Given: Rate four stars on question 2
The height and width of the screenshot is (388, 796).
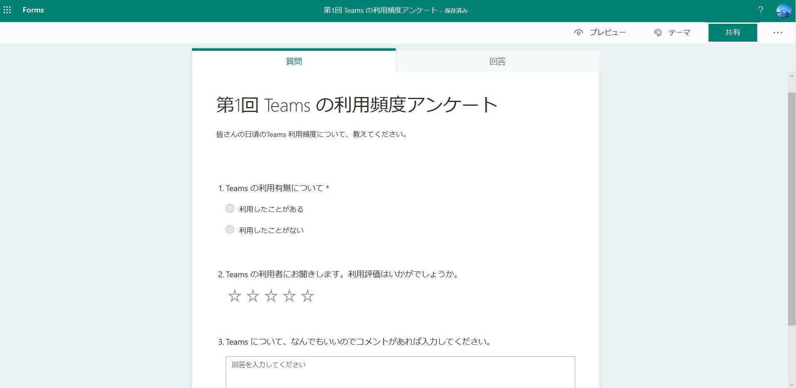Looking at the screenshot, I should [x=289, y=296].
